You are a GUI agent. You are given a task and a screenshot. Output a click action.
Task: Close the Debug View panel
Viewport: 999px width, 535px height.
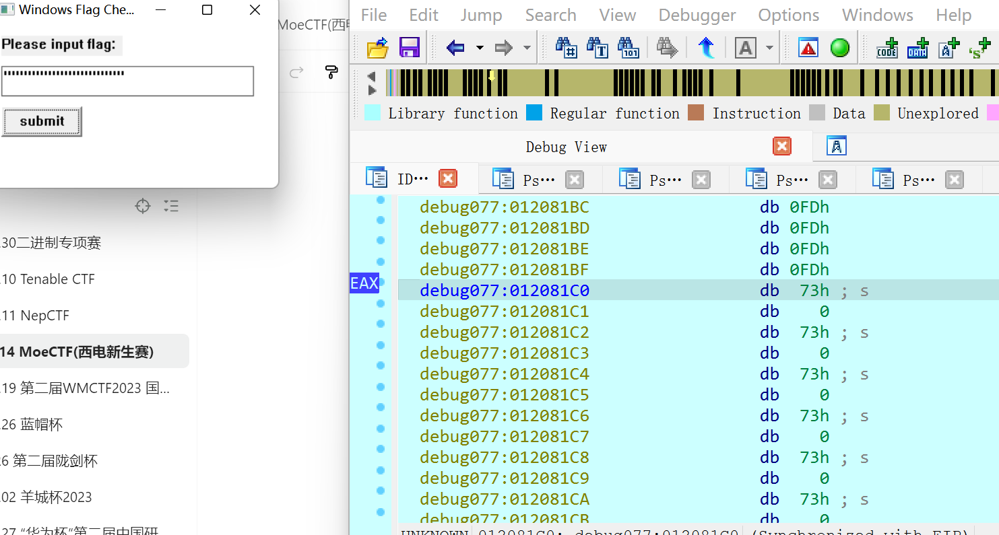pos(781,146)
